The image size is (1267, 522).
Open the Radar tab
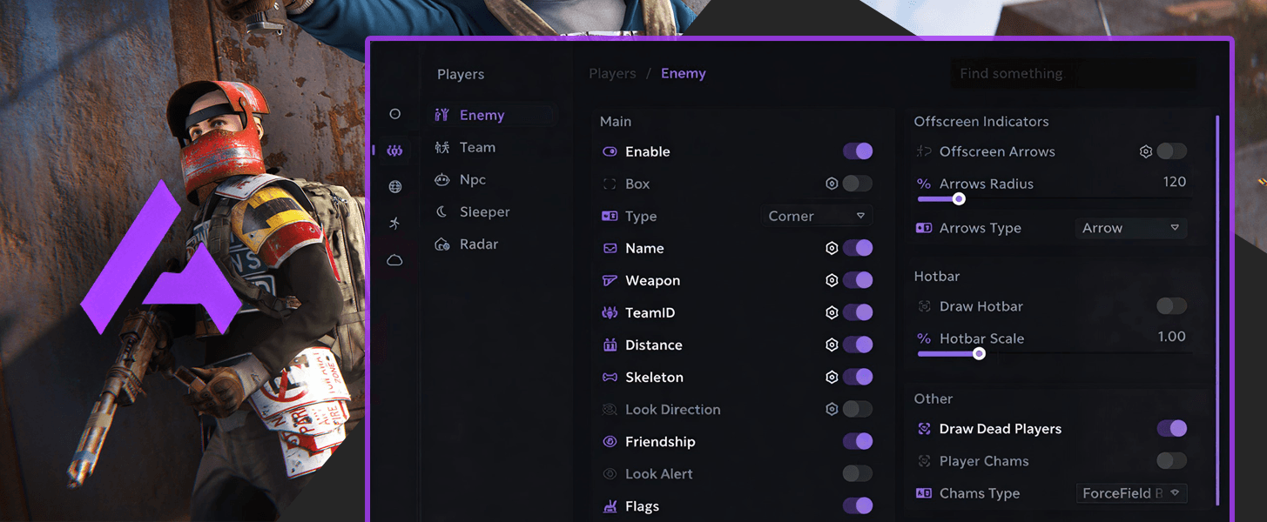pyautogui.click(x=478, y=244)
